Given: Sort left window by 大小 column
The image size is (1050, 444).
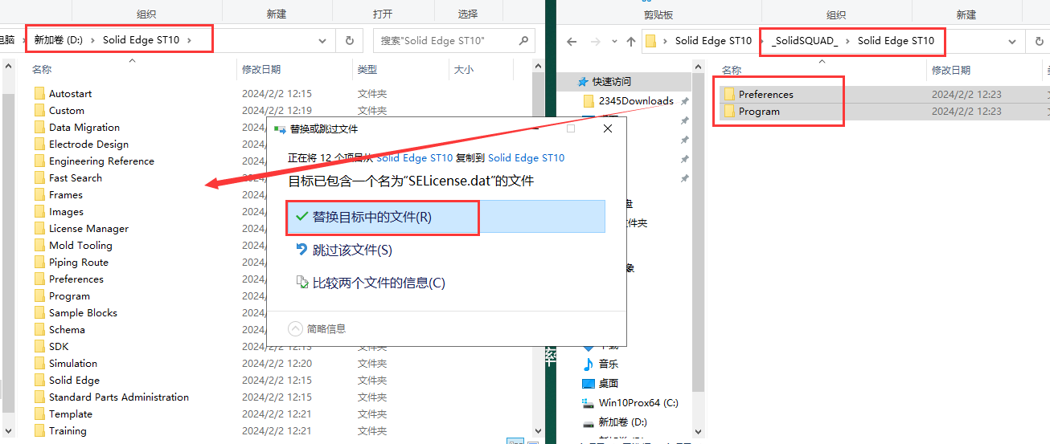Looking at the screenshot, I should click(x=464, y=70).
